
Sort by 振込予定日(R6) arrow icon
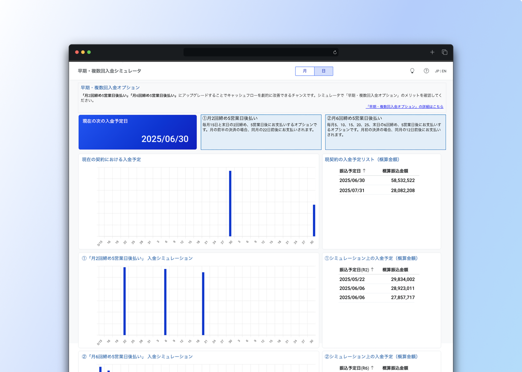pos(372,368)
